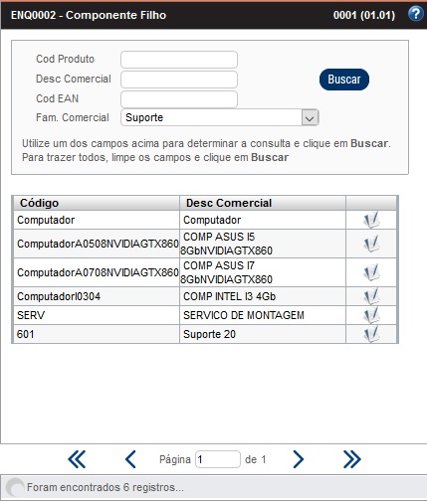Click description cell Suporte 20
427x502 pixels.
263,334
